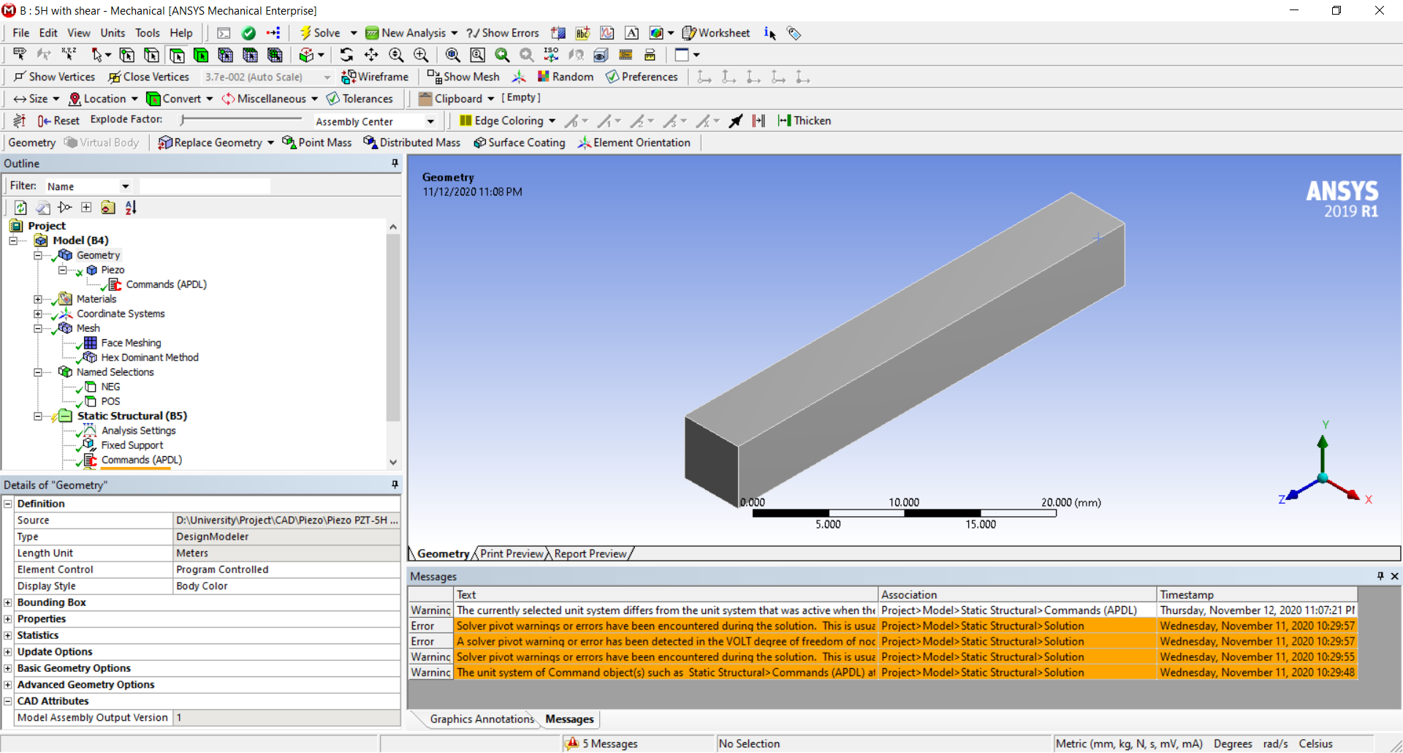Switch to the Report Preview tab
The image size is (1403, 753).
tap(590, 553)
